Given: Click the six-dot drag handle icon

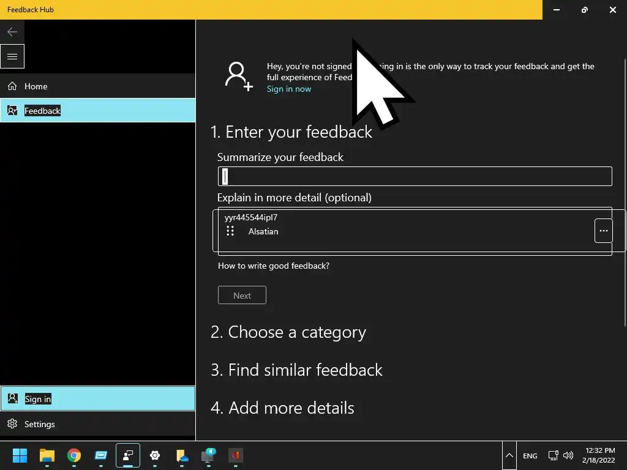Looking at the screenshot, I should [230, 231].
